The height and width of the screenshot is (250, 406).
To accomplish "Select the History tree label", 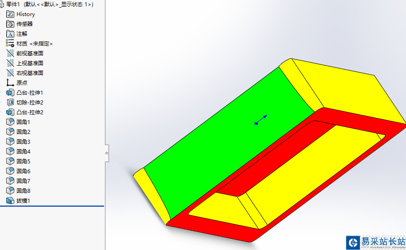I will click(x=25, y=14).
